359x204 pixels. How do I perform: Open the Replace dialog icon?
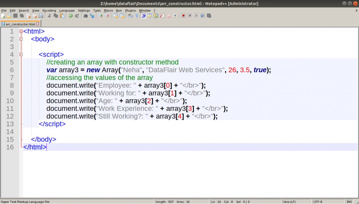coord(92,16)
